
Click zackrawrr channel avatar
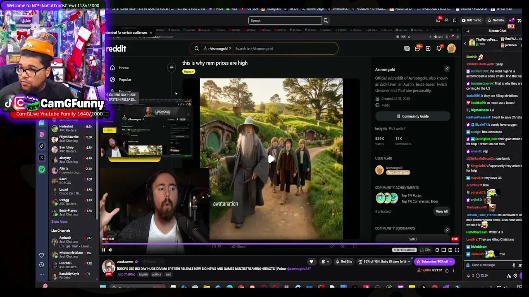click(108, 266)
